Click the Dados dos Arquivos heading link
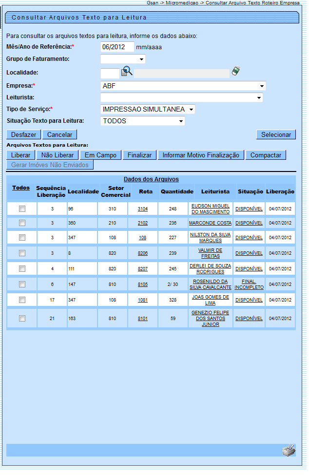This screenshot has height=475, width=309. pyautogui.click(x=151, y=179)
